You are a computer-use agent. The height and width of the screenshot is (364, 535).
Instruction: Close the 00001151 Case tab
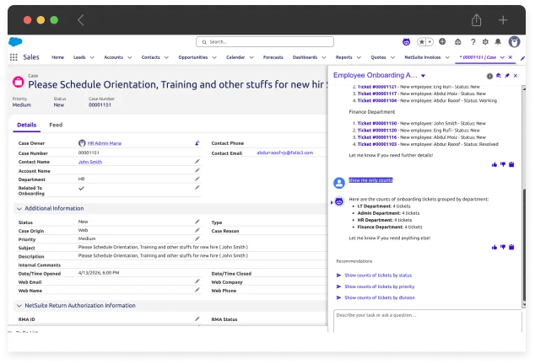[x=511, y=57]
